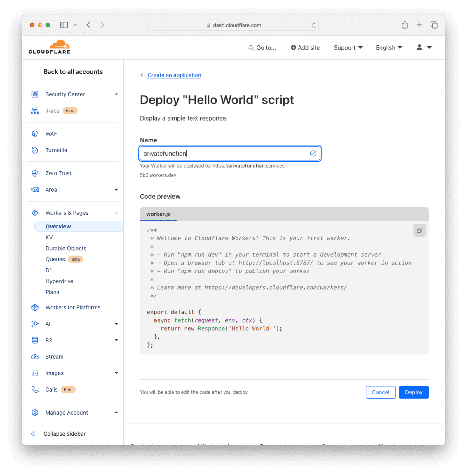Copy the worker.js code snippet
The image size is (467, 474).
[419, 230]
